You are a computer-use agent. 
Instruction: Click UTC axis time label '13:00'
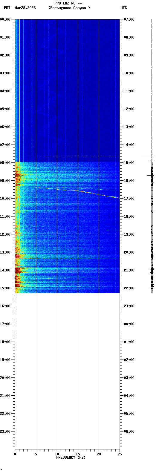[x=129, y=127]
